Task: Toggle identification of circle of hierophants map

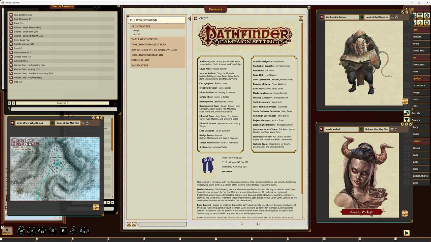Action: pyautogui.click(x=53, y=123)
